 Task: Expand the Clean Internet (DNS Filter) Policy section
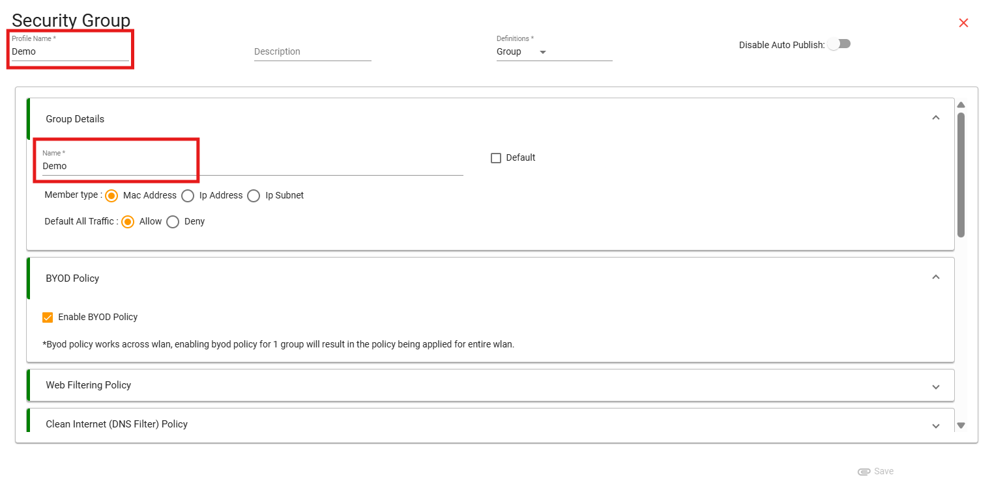click(936, 425)
